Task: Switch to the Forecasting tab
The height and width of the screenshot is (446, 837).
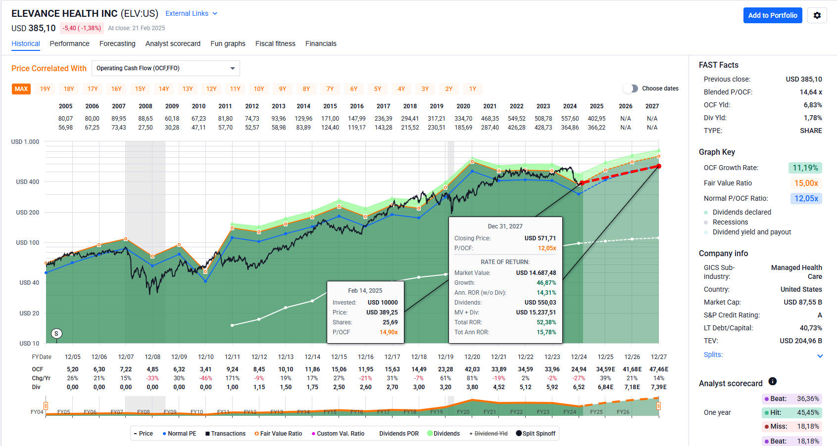Action: [x=117, y=44]
